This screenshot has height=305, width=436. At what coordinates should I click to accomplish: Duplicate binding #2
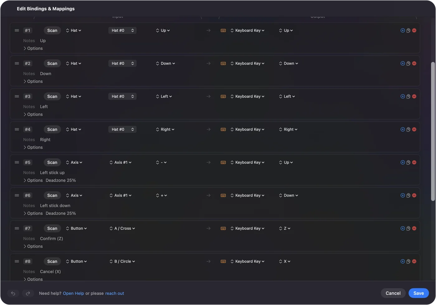click(x=408, y=63)
